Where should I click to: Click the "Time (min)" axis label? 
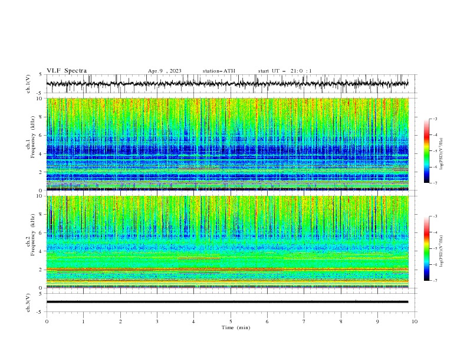[236, 327]
